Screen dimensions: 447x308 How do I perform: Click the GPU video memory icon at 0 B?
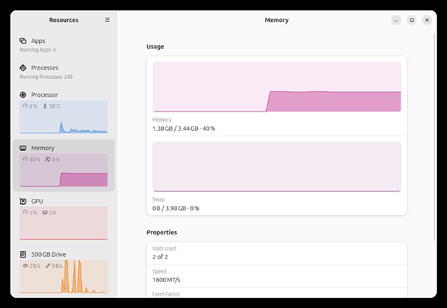click(45, 213)
